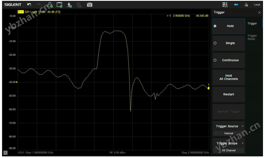Close the Trigger panel
The width and height of the screenshot is (265, 158).
point(259,13)
